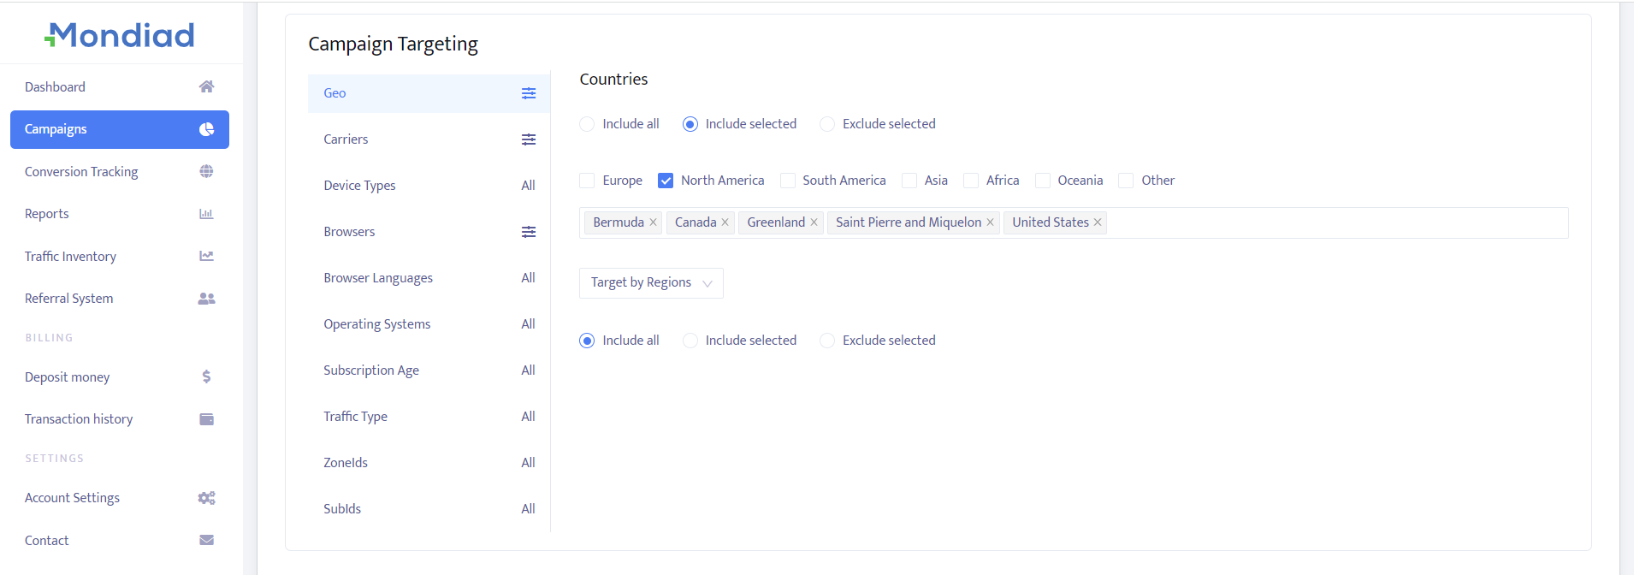Click the Conversion Tracking globe icon
Image resolution: width=1634 pixels, height=575 pixels.
(206, 171)
